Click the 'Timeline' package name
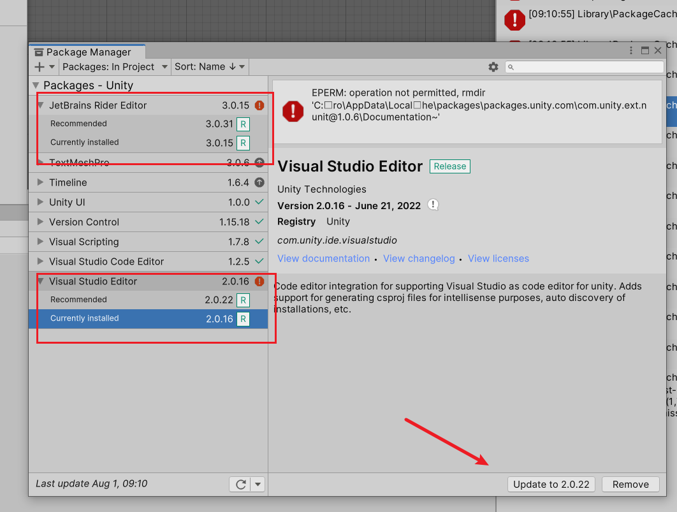Screen dimensions: 677x512 [x=68, y=182]
